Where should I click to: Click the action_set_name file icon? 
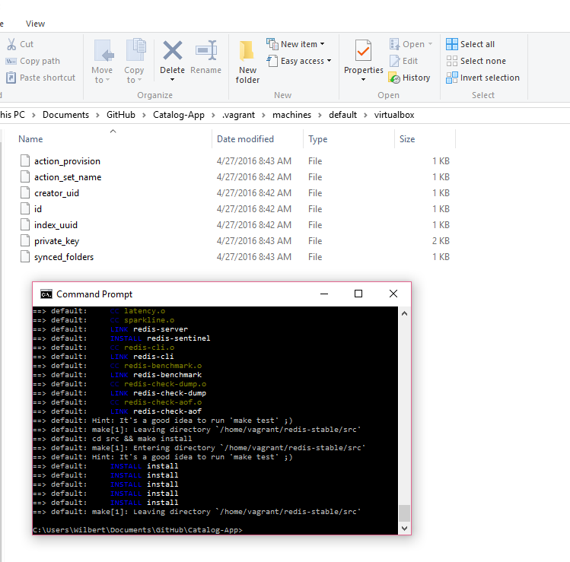[x=25, y=176]
